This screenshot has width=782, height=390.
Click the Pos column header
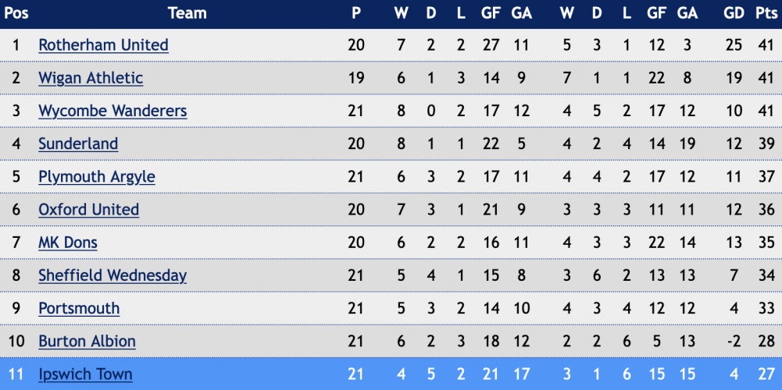[16, 13]
